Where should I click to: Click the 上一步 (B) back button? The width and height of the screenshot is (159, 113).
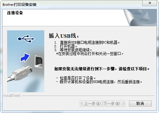click(91, 103)
